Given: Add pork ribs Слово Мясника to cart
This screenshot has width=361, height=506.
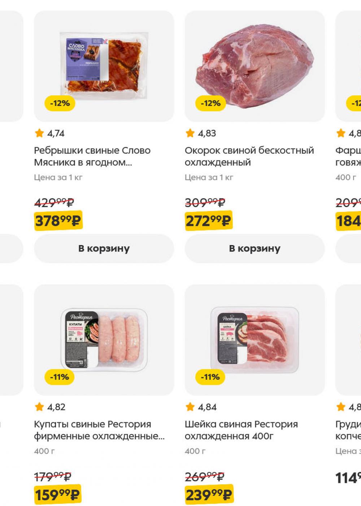Looking at the screenshot, I should [104, 249].
